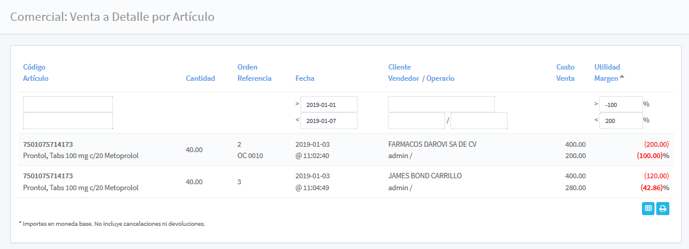Focus the Cliente filter input field
689x249 pixels.
441,105
